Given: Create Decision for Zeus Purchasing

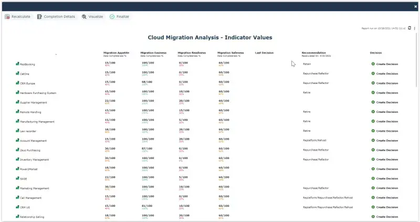Looking at the screenshot, I should [385, 150].
